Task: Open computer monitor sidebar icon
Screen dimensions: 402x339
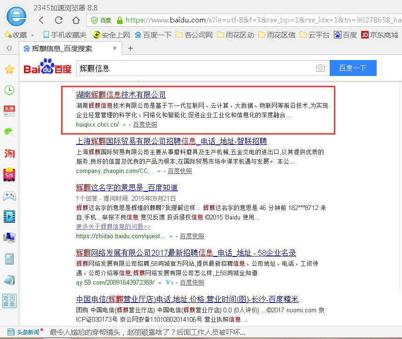Action: (x=9, y=238)
